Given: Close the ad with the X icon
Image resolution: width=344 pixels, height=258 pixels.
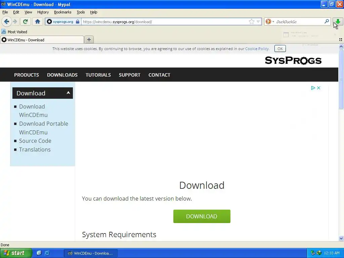Looking at the screenshot, I should pyautogui.click(x=318, y=88).
